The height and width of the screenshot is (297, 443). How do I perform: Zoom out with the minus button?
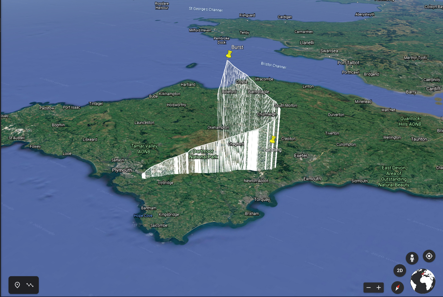tap(369, 288)
